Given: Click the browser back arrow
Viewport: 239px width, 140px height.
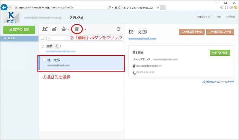Looking at the screenshot, I should [x=4, y=7].
